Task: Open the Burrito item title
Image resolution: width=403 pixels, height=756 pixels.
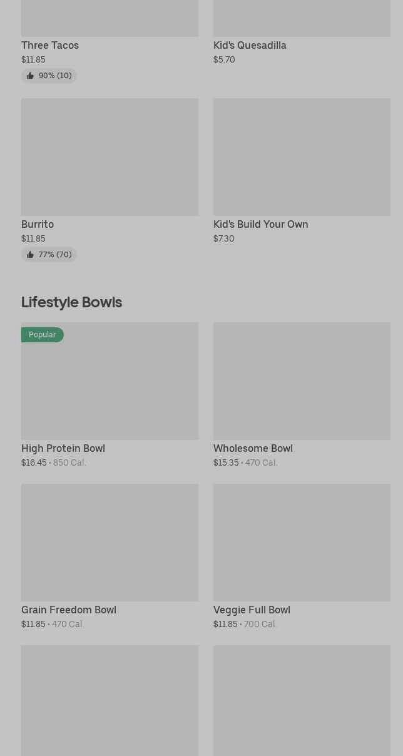Action: coord(38,225)
